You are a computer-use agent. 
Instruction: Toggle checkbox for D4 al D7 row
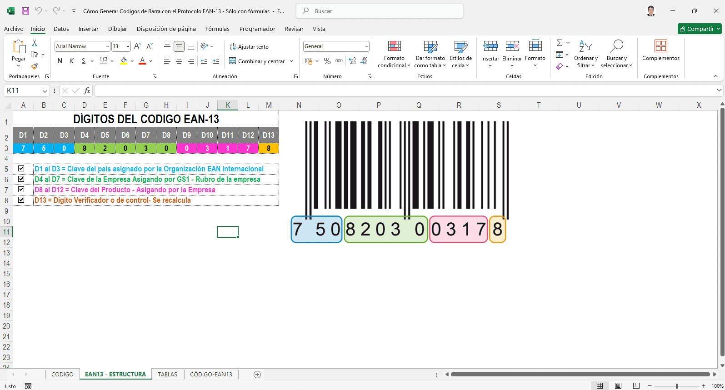click(x=21, y=179)
